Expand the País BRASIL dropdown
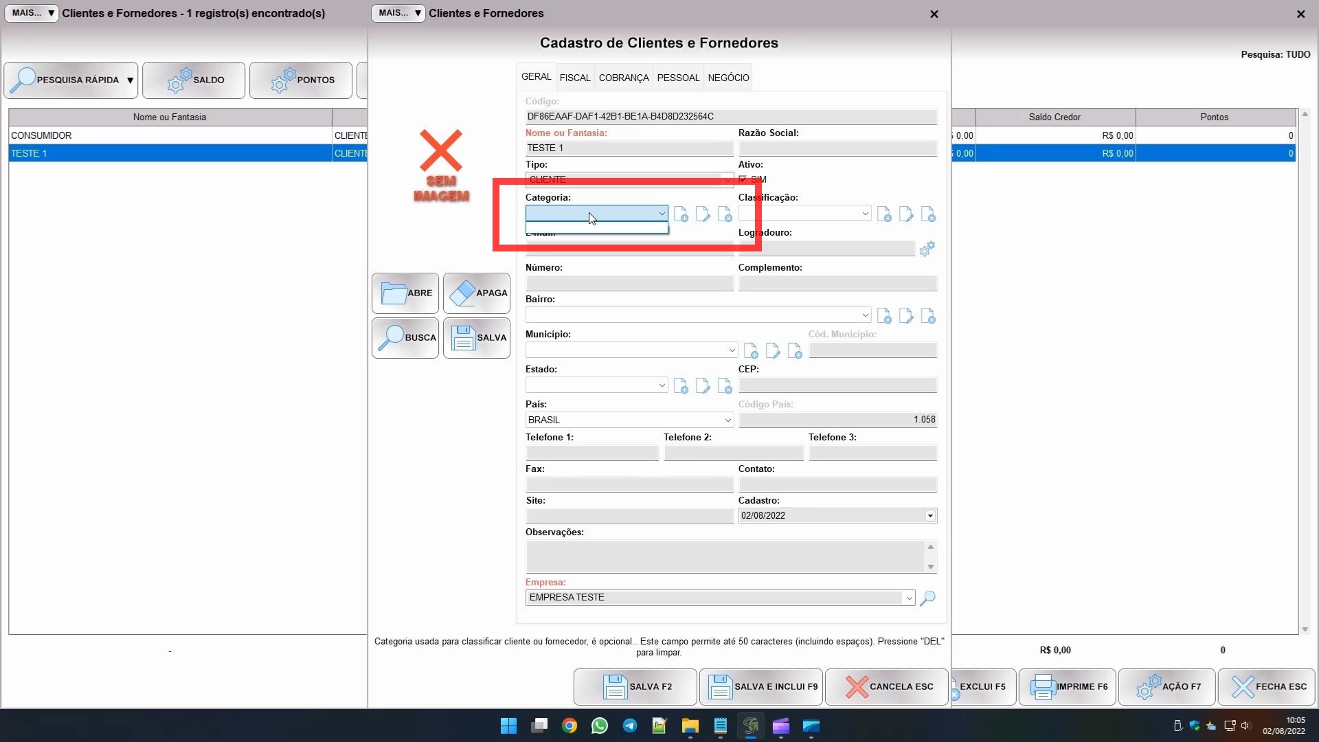1319x742 pixels. (x=728, y=420)
